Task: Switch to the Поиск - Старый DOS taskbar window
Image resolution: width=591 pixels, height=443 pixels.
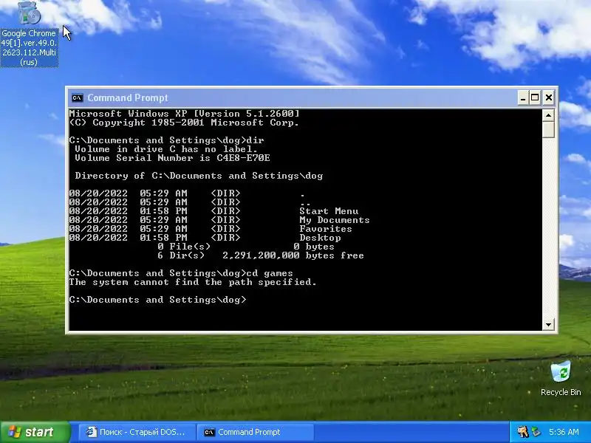Action: 137,432
